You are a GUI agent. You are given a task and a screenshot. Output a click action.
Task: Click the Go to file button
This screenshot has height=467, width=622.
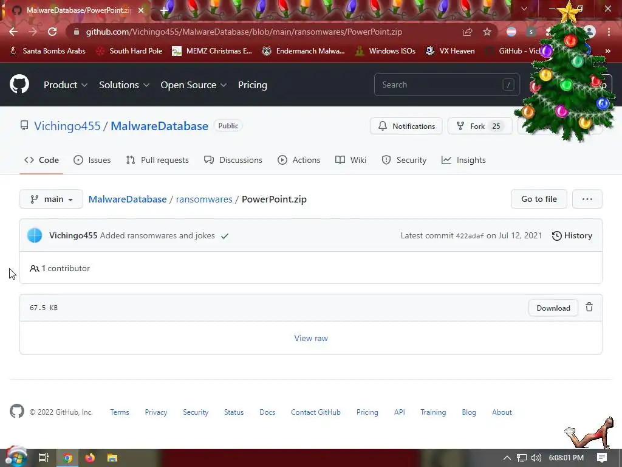point(539,199)
